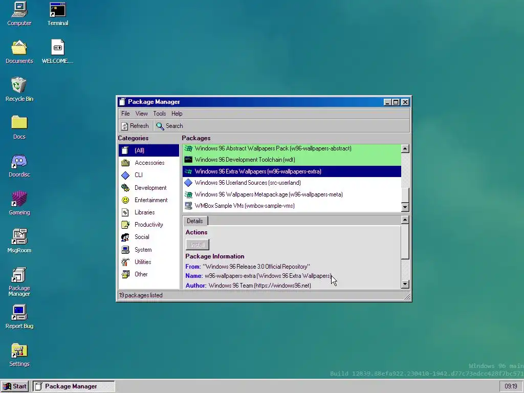Viewport: 524px width, 393px height.
Task: Select Windows 96 Userland Sources row
Action: (292, 183)
